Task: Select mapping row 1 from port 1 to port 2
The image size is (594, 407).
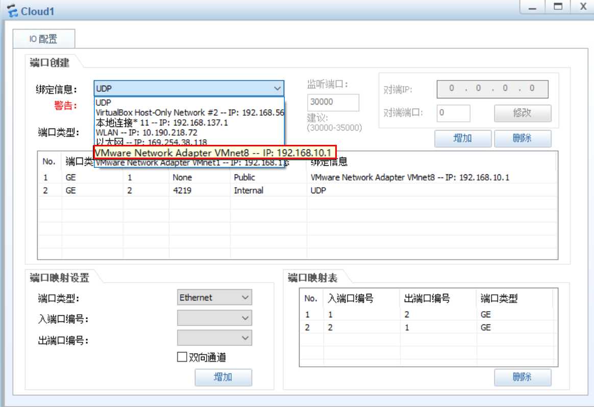Action: tap(428, 315)
